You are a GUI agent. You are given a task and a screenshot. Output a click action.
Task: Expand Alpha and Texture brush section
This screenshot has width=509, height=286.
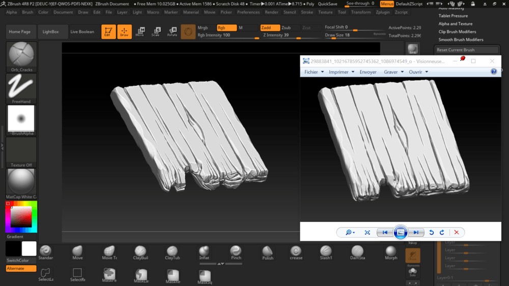pos(455,24)
